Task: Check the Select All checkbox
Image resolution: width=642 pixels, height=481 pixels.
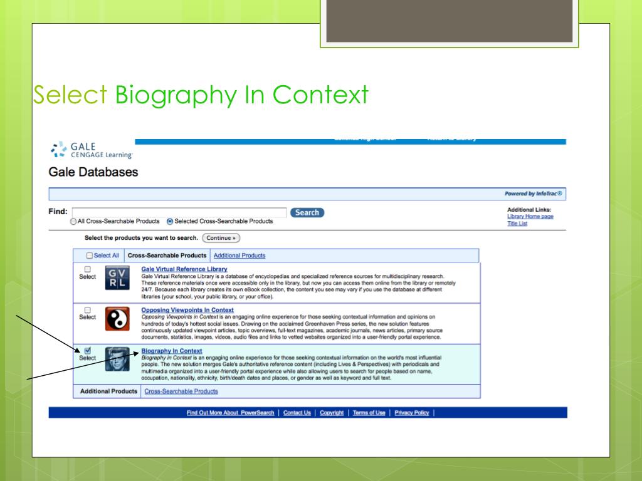Action: (89, 256)
